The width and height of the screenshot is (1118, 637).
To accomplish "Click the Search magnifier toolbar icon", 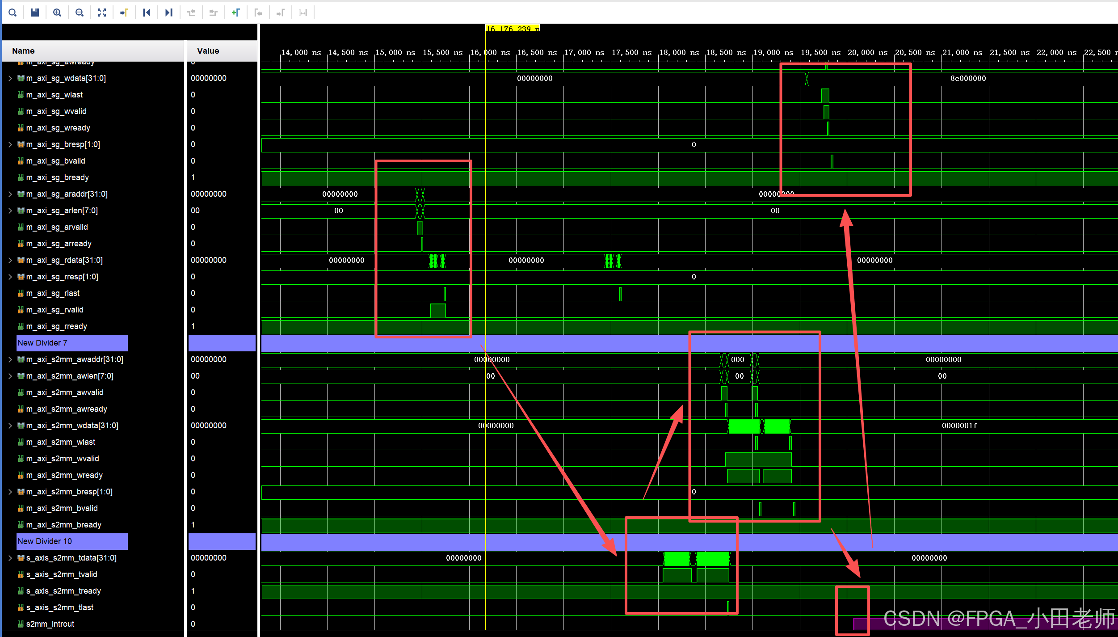I will (13, 13).
